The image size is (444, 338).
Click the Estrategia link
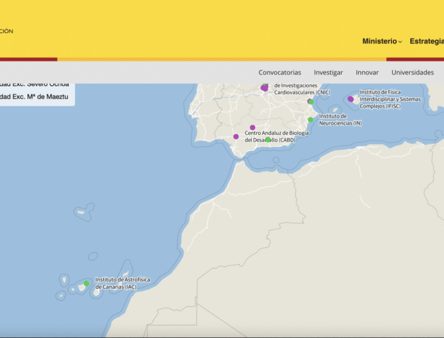coord(427,41)
